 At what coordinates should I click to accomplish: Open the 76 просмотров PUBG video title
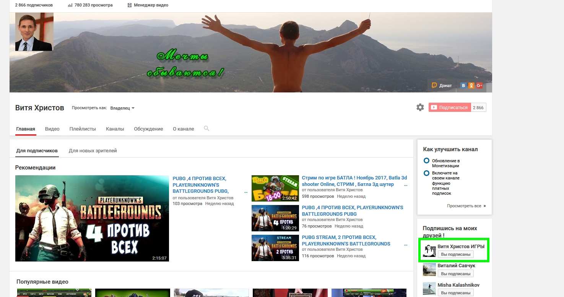[353, 211]
